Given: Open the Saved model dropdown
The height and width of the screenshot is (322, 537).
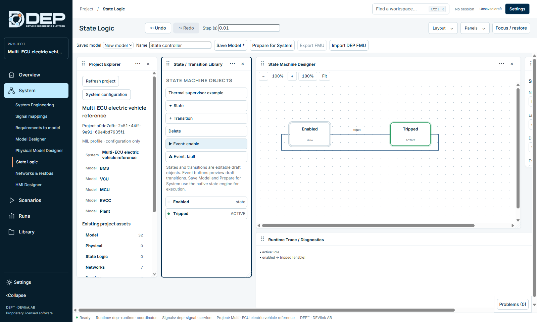Looking at the screenshot, I should pos(118,45).
